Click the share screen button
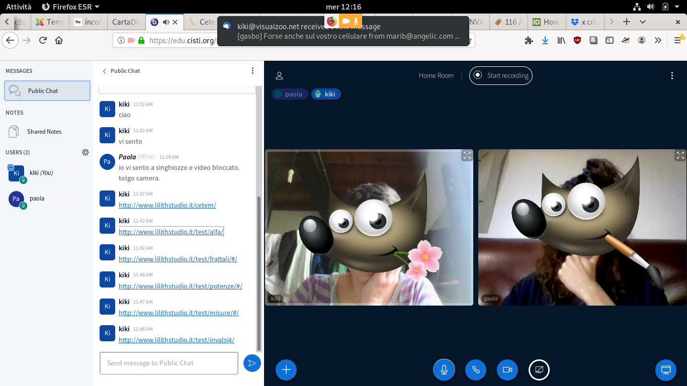 [539, 370]
